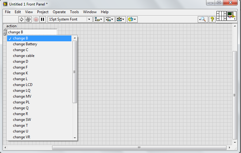Open the 15pt System Font dropdown

point(70,19)
